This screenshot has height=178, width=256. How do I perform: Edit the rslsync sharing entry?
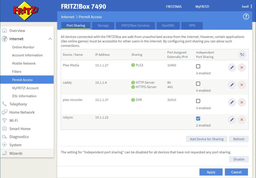coord(232,120)
